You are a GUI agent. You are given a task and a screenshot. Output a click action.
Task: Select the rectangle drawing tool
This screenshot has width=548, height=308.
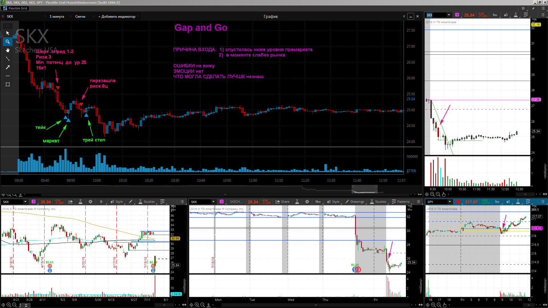pyautogui.click(x=8, y=84)
